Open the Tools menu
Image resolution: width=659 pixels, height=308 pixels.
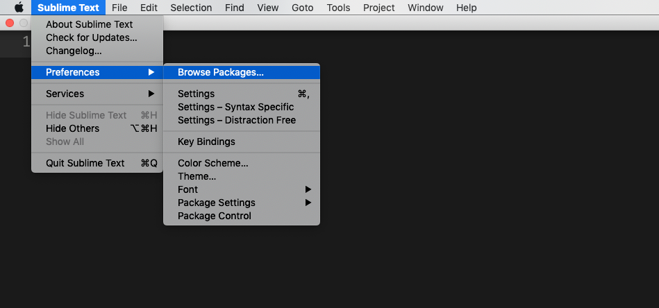point(338,8)
